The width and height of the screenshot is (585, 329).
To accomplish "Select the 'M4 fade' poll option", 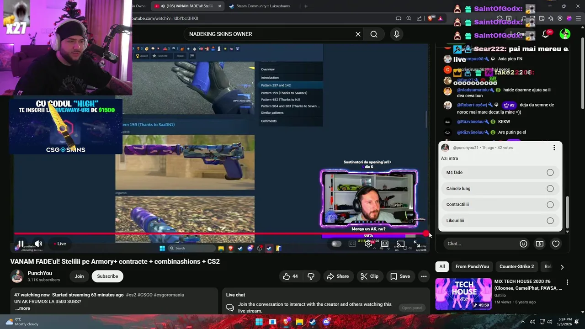I will pos(500,172).
